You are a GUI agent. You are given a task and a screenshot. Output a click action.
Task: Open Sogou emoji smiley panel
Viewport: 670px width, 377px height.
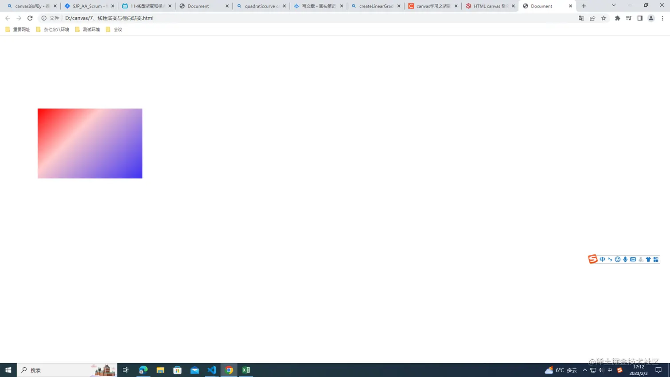(x=617, y=260)
